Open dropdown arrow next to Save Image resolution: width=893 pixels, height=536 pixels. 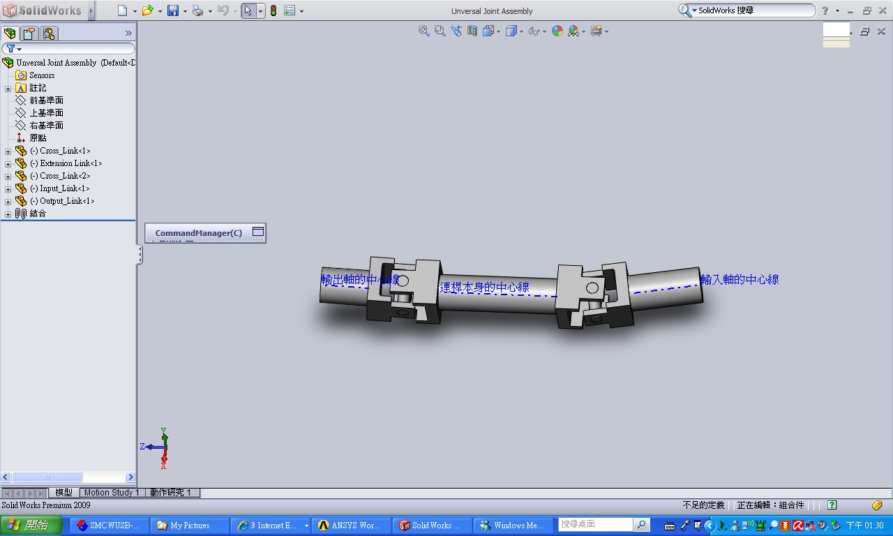click(184, 11)
